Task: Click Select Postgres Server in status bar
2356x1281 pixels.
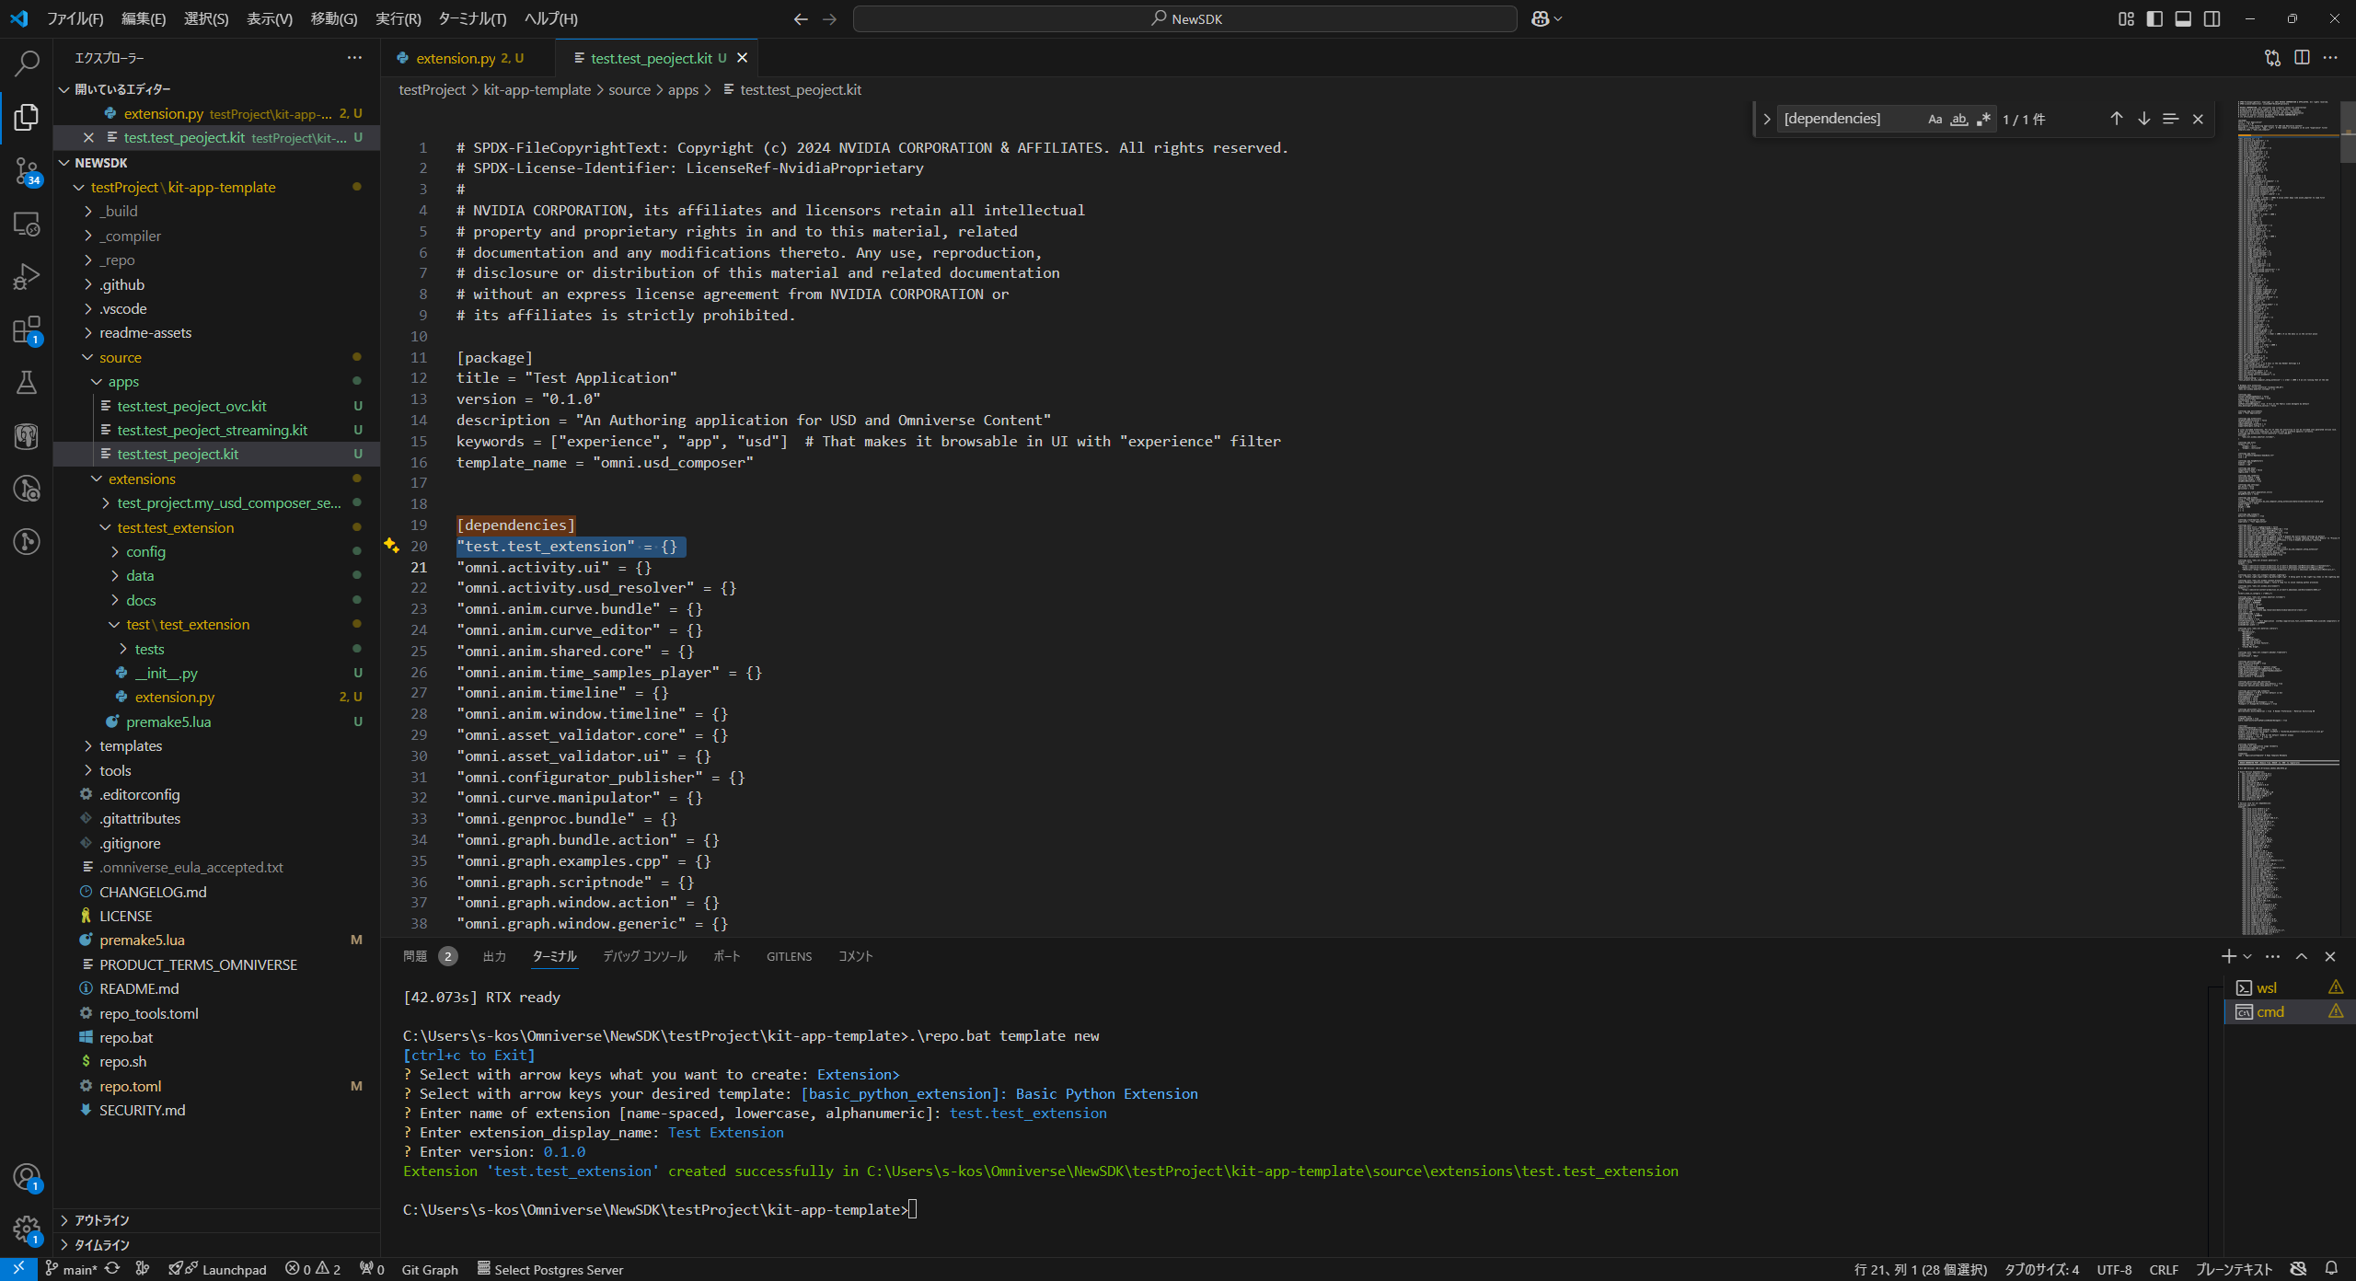Action: (550, 1269)
